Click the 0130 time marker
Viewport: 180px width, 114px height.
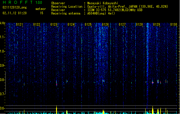tap(174, 25)
